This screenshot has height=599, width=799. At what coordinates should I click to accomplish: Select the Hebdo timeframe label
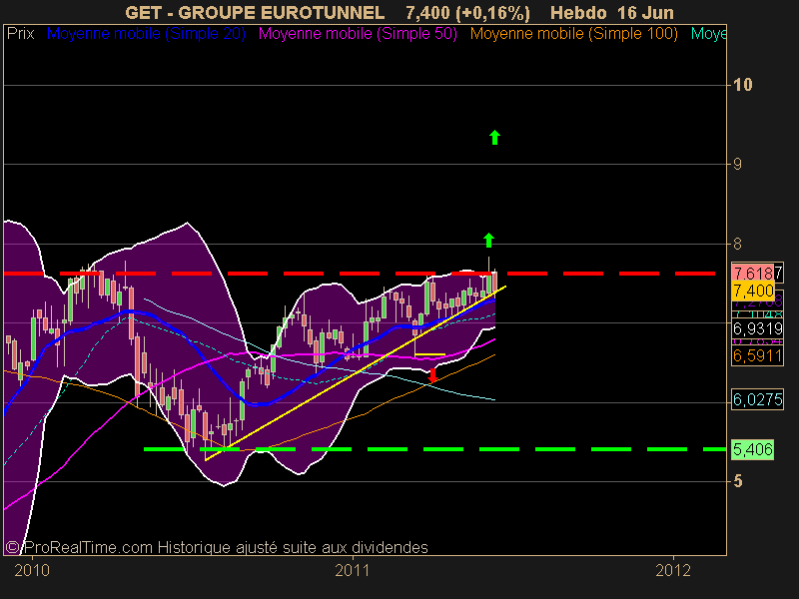[579, 12]
